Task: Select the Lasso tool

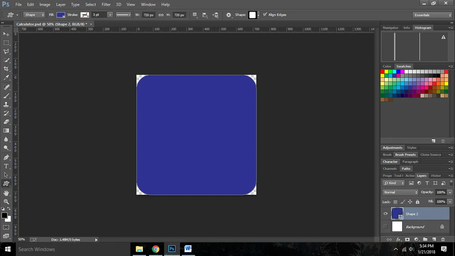Action: (6, 52)
